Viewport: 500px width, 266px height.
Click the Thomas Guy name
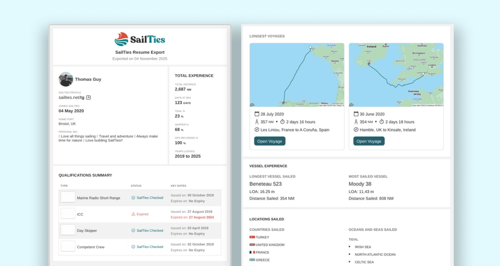88,79
